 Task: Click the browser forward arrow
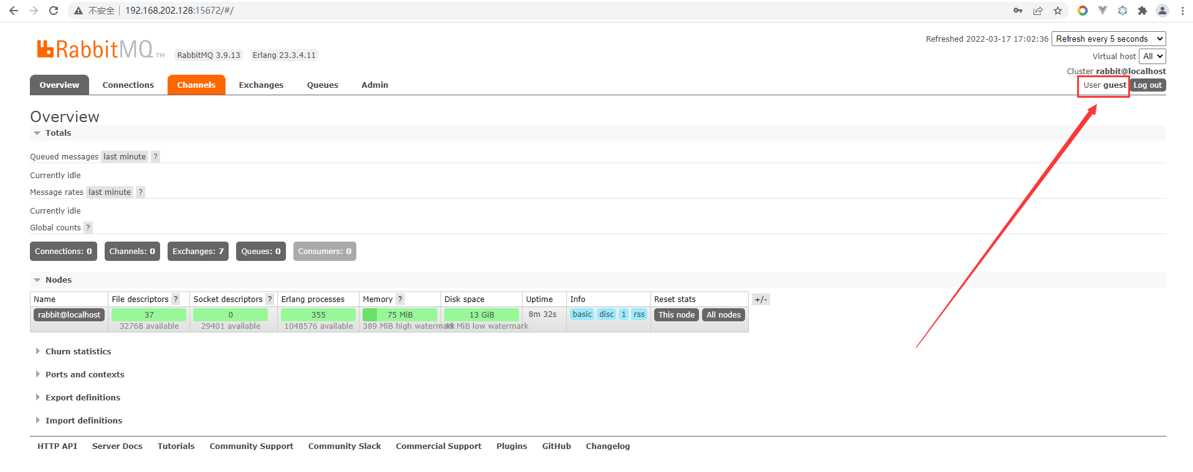34,11
